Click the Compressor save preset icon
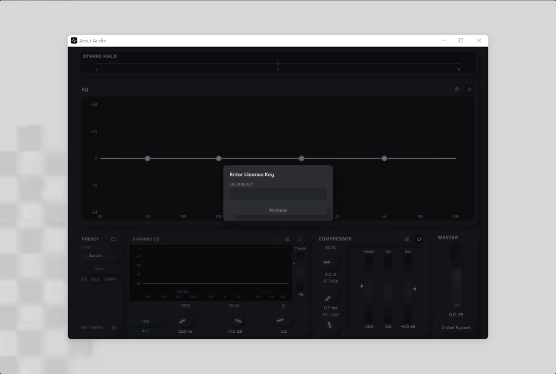This screenshot has height=374, width=556. point(407,239)
